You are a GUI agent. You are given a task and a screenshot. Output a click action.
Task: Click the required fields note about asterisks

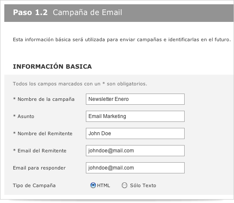point(80,84)
